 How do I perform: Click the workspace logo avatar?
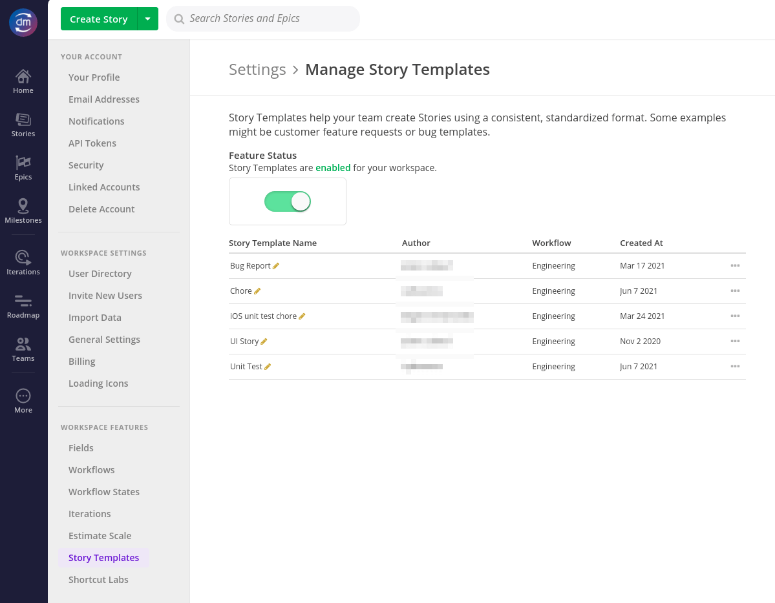click(23, 23)
